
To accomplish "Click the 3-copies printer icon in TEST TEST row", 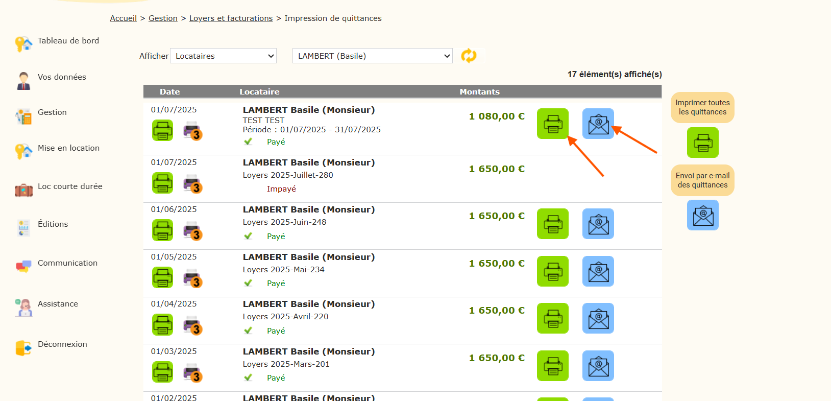I will (192, 131).
